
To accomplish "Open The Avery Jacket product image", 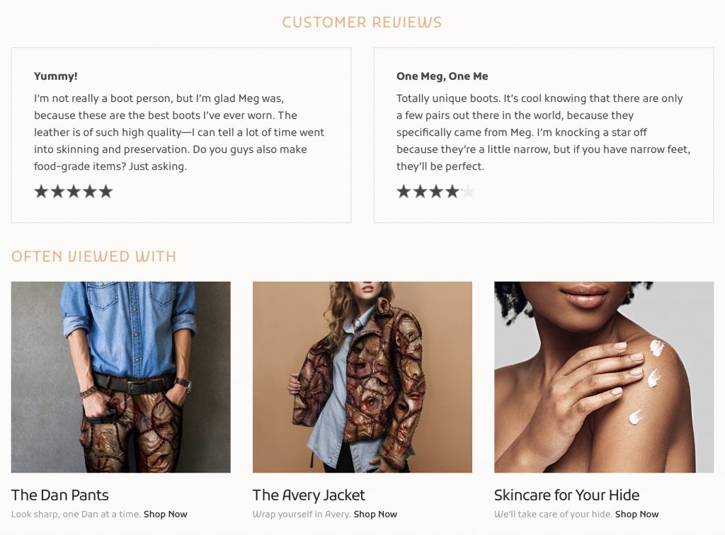I will pyautogui.click(x=362, y=376).
